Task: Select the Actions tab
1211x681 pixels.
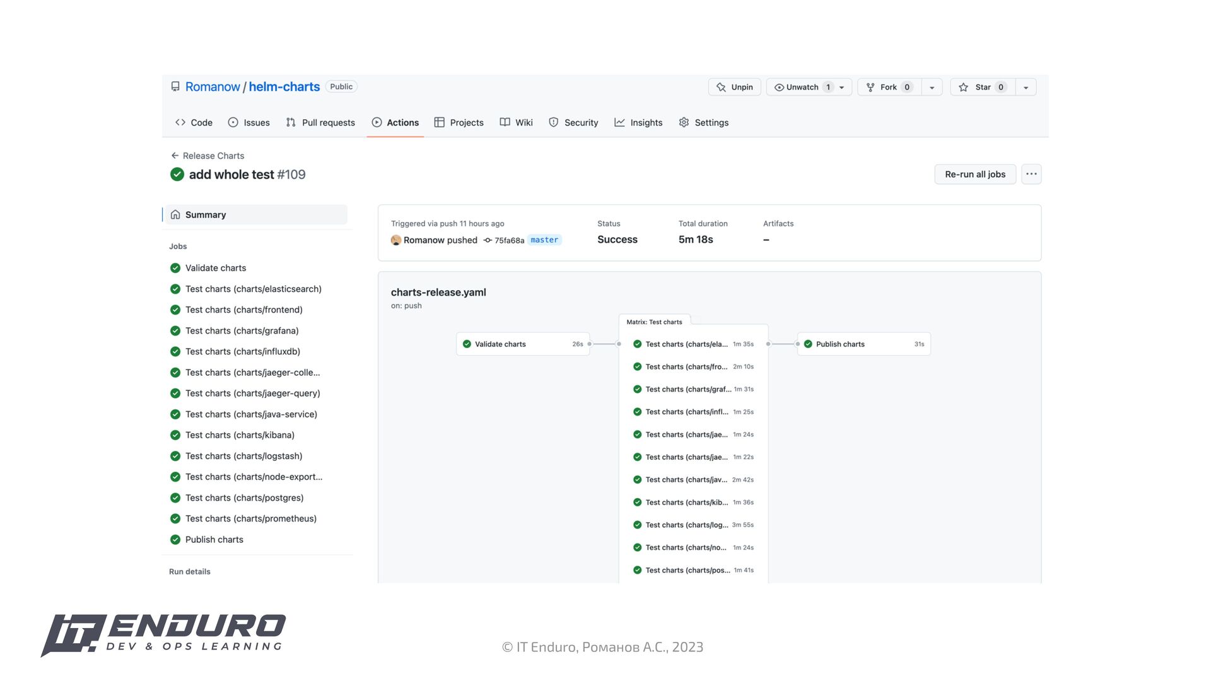Action: pos(395,122)
